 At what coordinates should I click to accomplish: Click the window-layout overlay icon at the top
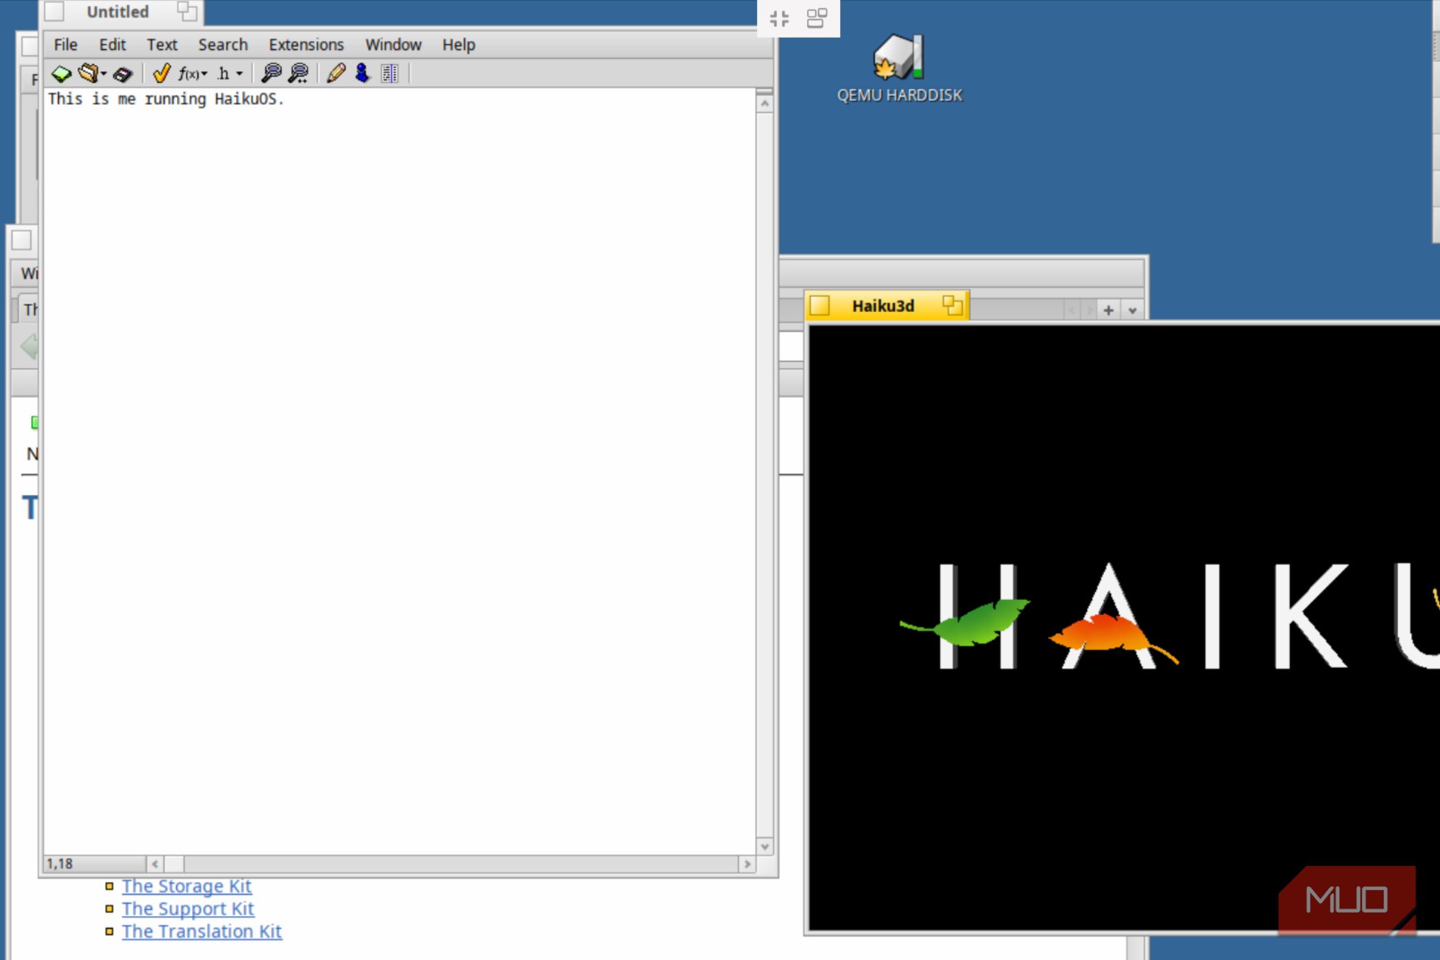point(817,19)
